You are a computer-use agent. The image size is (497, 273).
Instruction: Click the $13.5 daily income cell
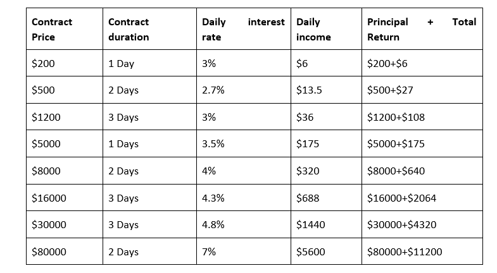pyautogui.click(x=309, y=90)
